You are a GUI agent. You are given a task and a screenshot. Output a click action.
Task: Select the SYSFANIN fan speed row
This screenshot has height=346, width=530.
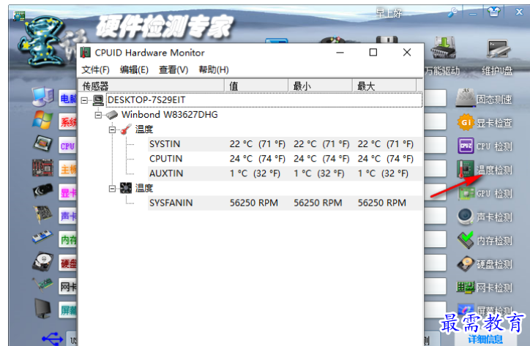[285, 203]
